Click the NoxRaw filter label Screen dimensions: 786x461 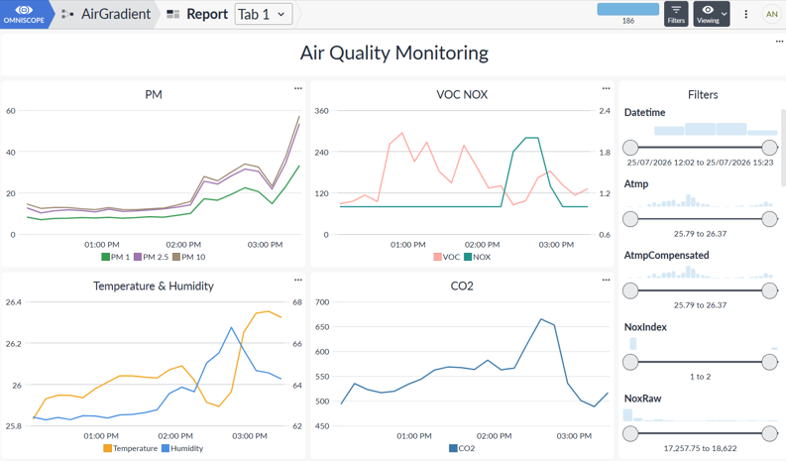point(642,399)
